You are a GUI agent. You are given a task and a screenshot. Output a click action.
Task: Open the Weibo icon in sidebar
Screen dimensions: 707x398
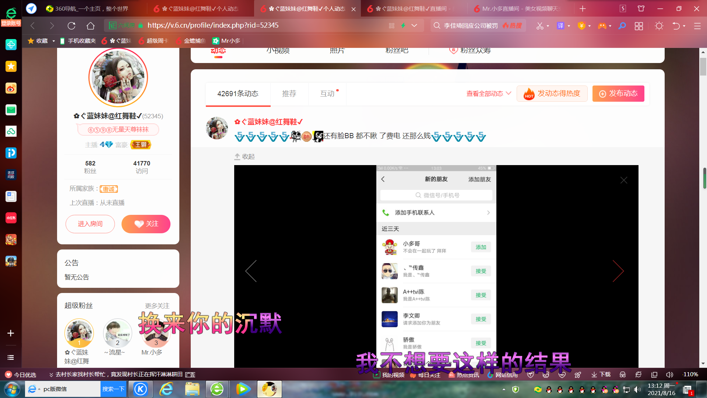coord(11,88)
